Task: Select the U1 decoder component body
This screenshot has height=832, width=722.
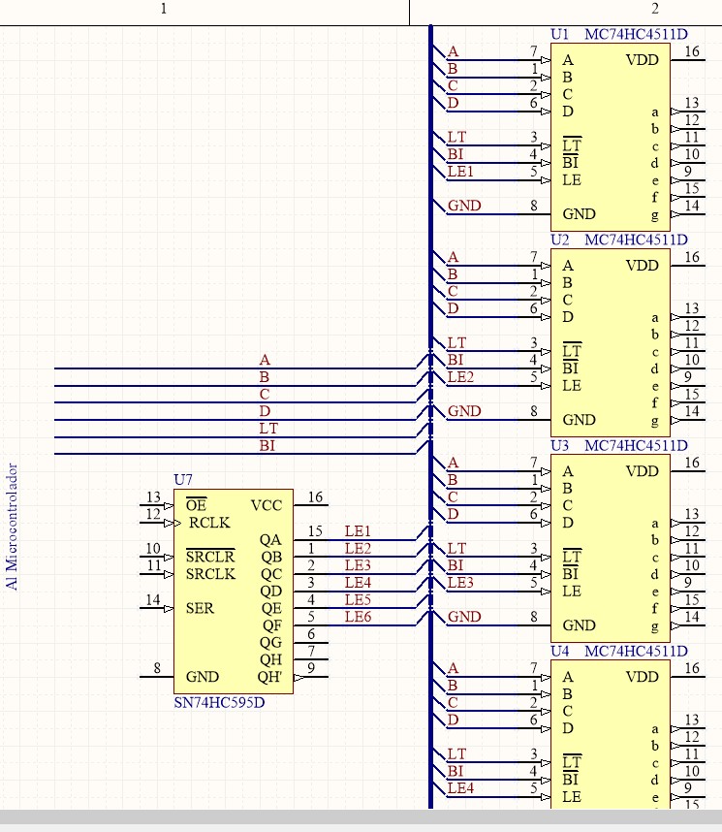Action: point(611,137)
